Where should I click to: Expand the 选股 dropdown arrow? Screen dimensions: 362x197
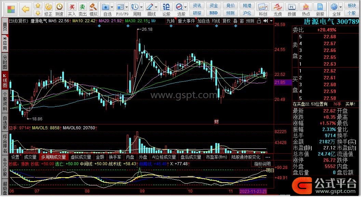coord(185,7)
